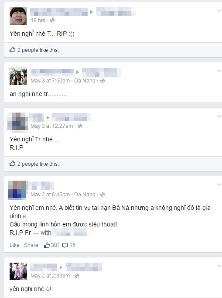Screen dimensions: 222x298
Task: Open the laughing-face profile picture on 18 hrs post
Action: pos(18,16)
